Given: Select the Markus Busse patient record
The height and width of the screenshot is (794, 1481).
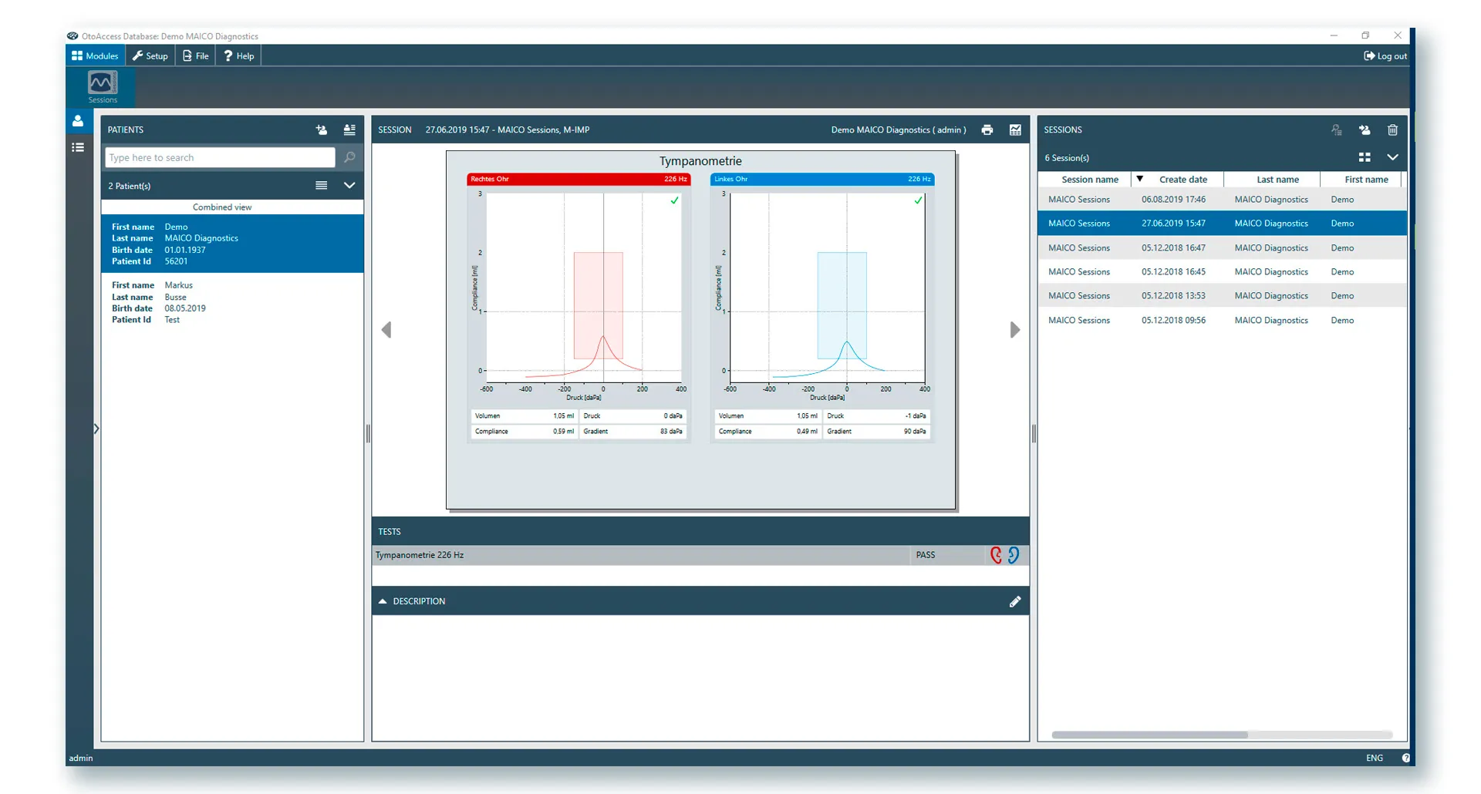Looking at the screenshot, I should (231, 302).
